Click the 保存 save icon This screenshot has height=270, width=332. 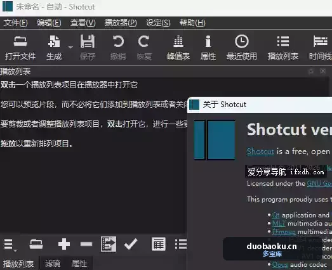click(x=88, y=48)
